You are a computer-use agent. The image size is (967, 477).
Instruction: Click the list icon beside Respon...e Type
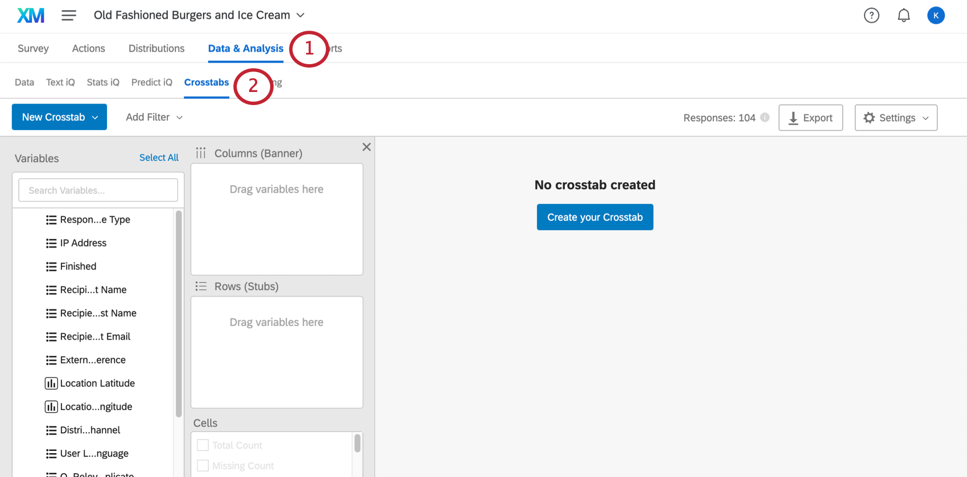pyautogui.click(x=51, y=220)
